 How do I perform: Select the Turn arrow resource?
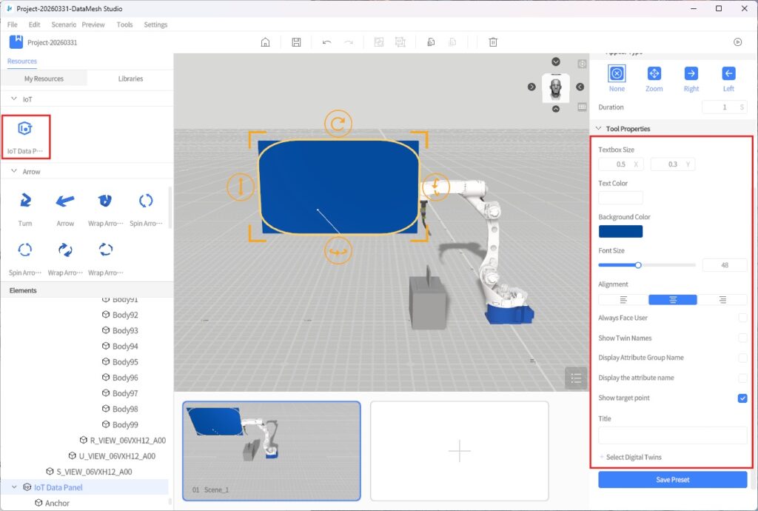[25, 201]
